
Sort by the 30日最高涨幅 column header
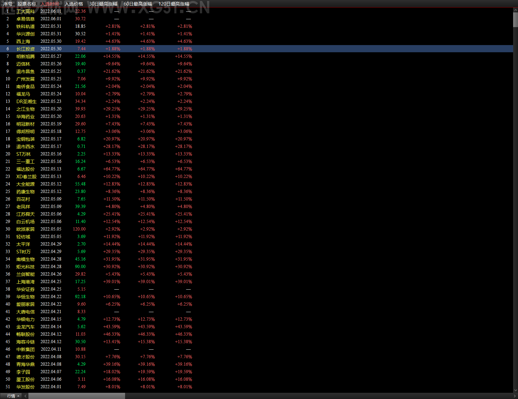coord(103,4)
